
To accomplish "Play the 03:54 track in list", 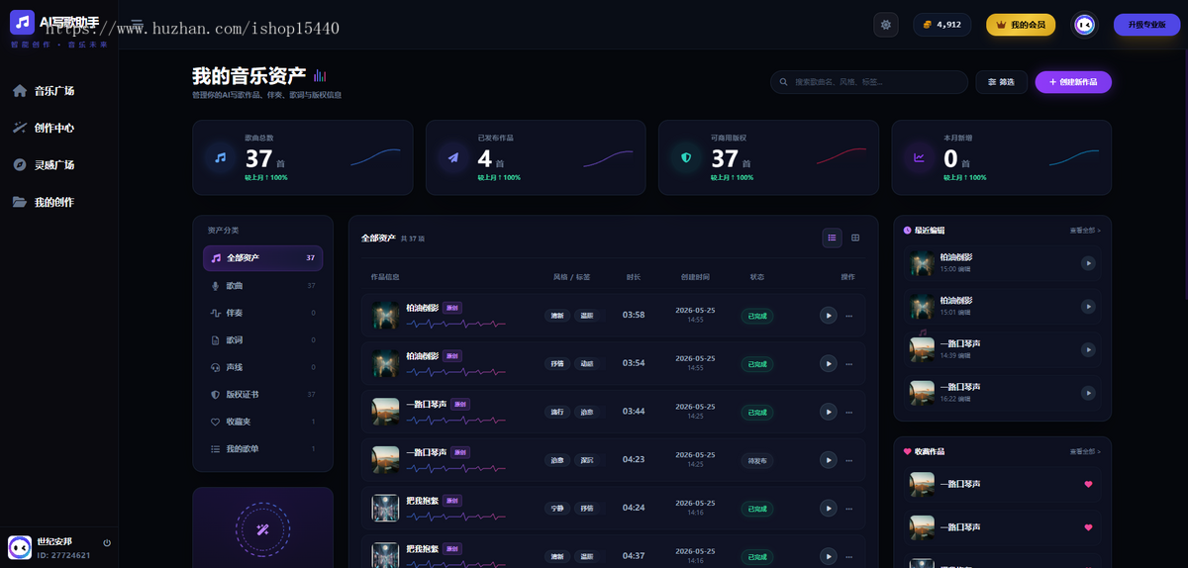I will tap(829, 363).
